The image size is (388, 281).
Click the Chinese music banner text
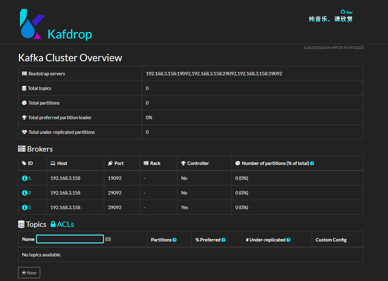tap(330, 19)
